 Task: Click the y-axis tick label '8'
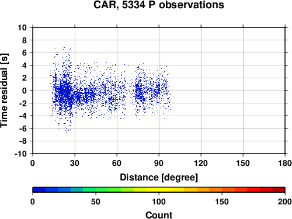tap(25, 40)
